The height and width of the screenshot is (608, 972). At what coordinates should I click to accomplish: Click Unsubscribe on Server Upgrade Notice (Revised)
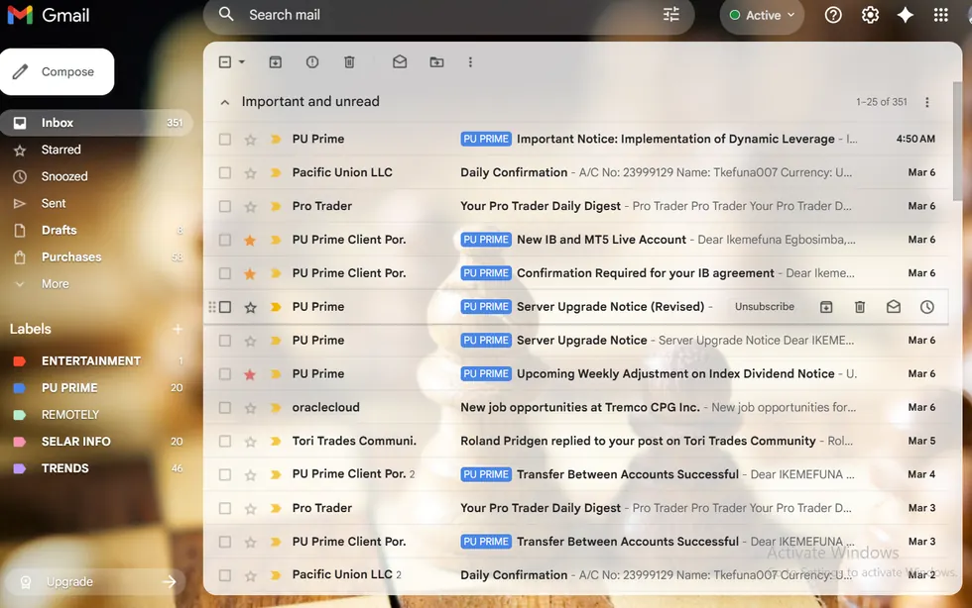pos(765,307)
